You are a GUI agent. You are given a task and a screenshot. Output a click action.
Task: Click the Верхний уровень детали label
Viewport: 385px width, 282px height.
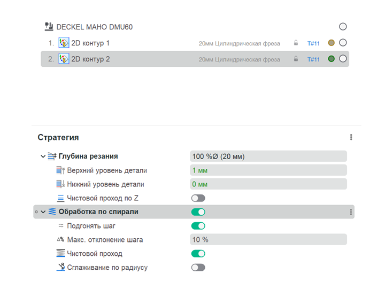107,170
